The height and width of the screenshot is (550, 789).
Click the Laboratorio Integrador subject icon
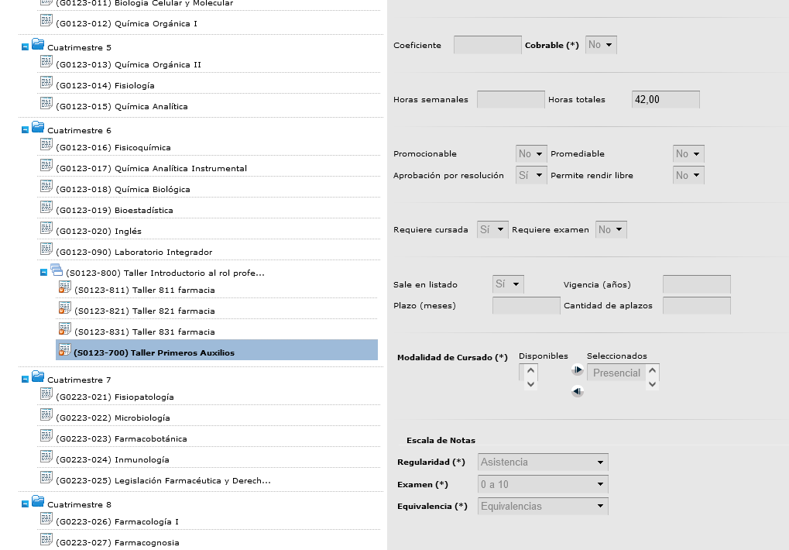46,249
